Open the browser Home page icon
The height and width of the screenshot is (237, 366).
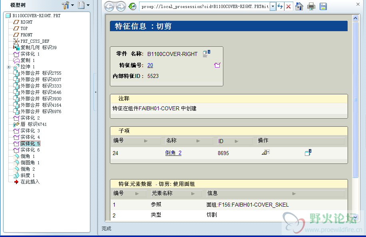click(x=299, y=6)
